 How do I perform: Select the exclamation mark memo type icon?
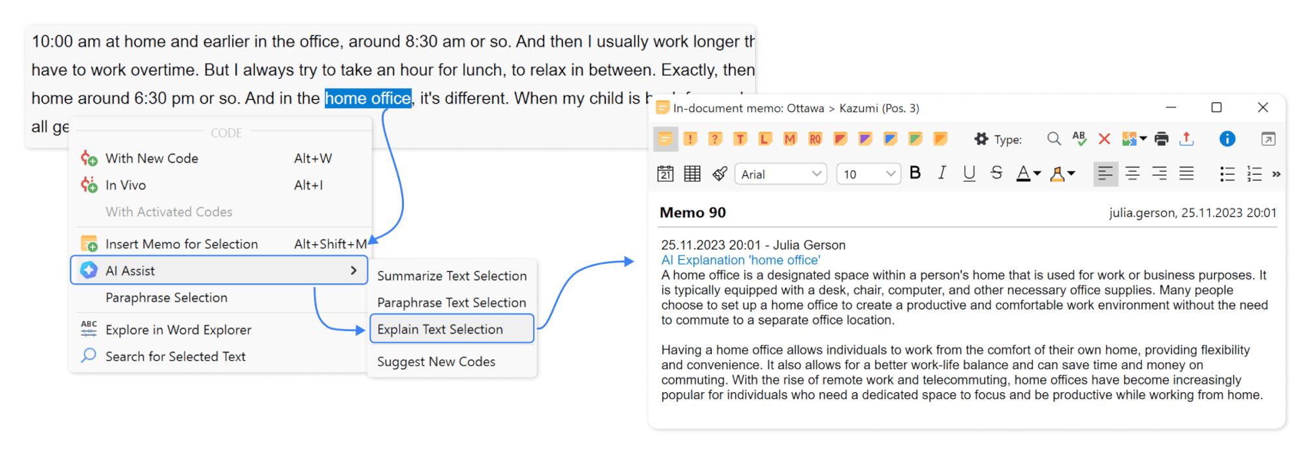pyautogui.click(x=690, y=139)
